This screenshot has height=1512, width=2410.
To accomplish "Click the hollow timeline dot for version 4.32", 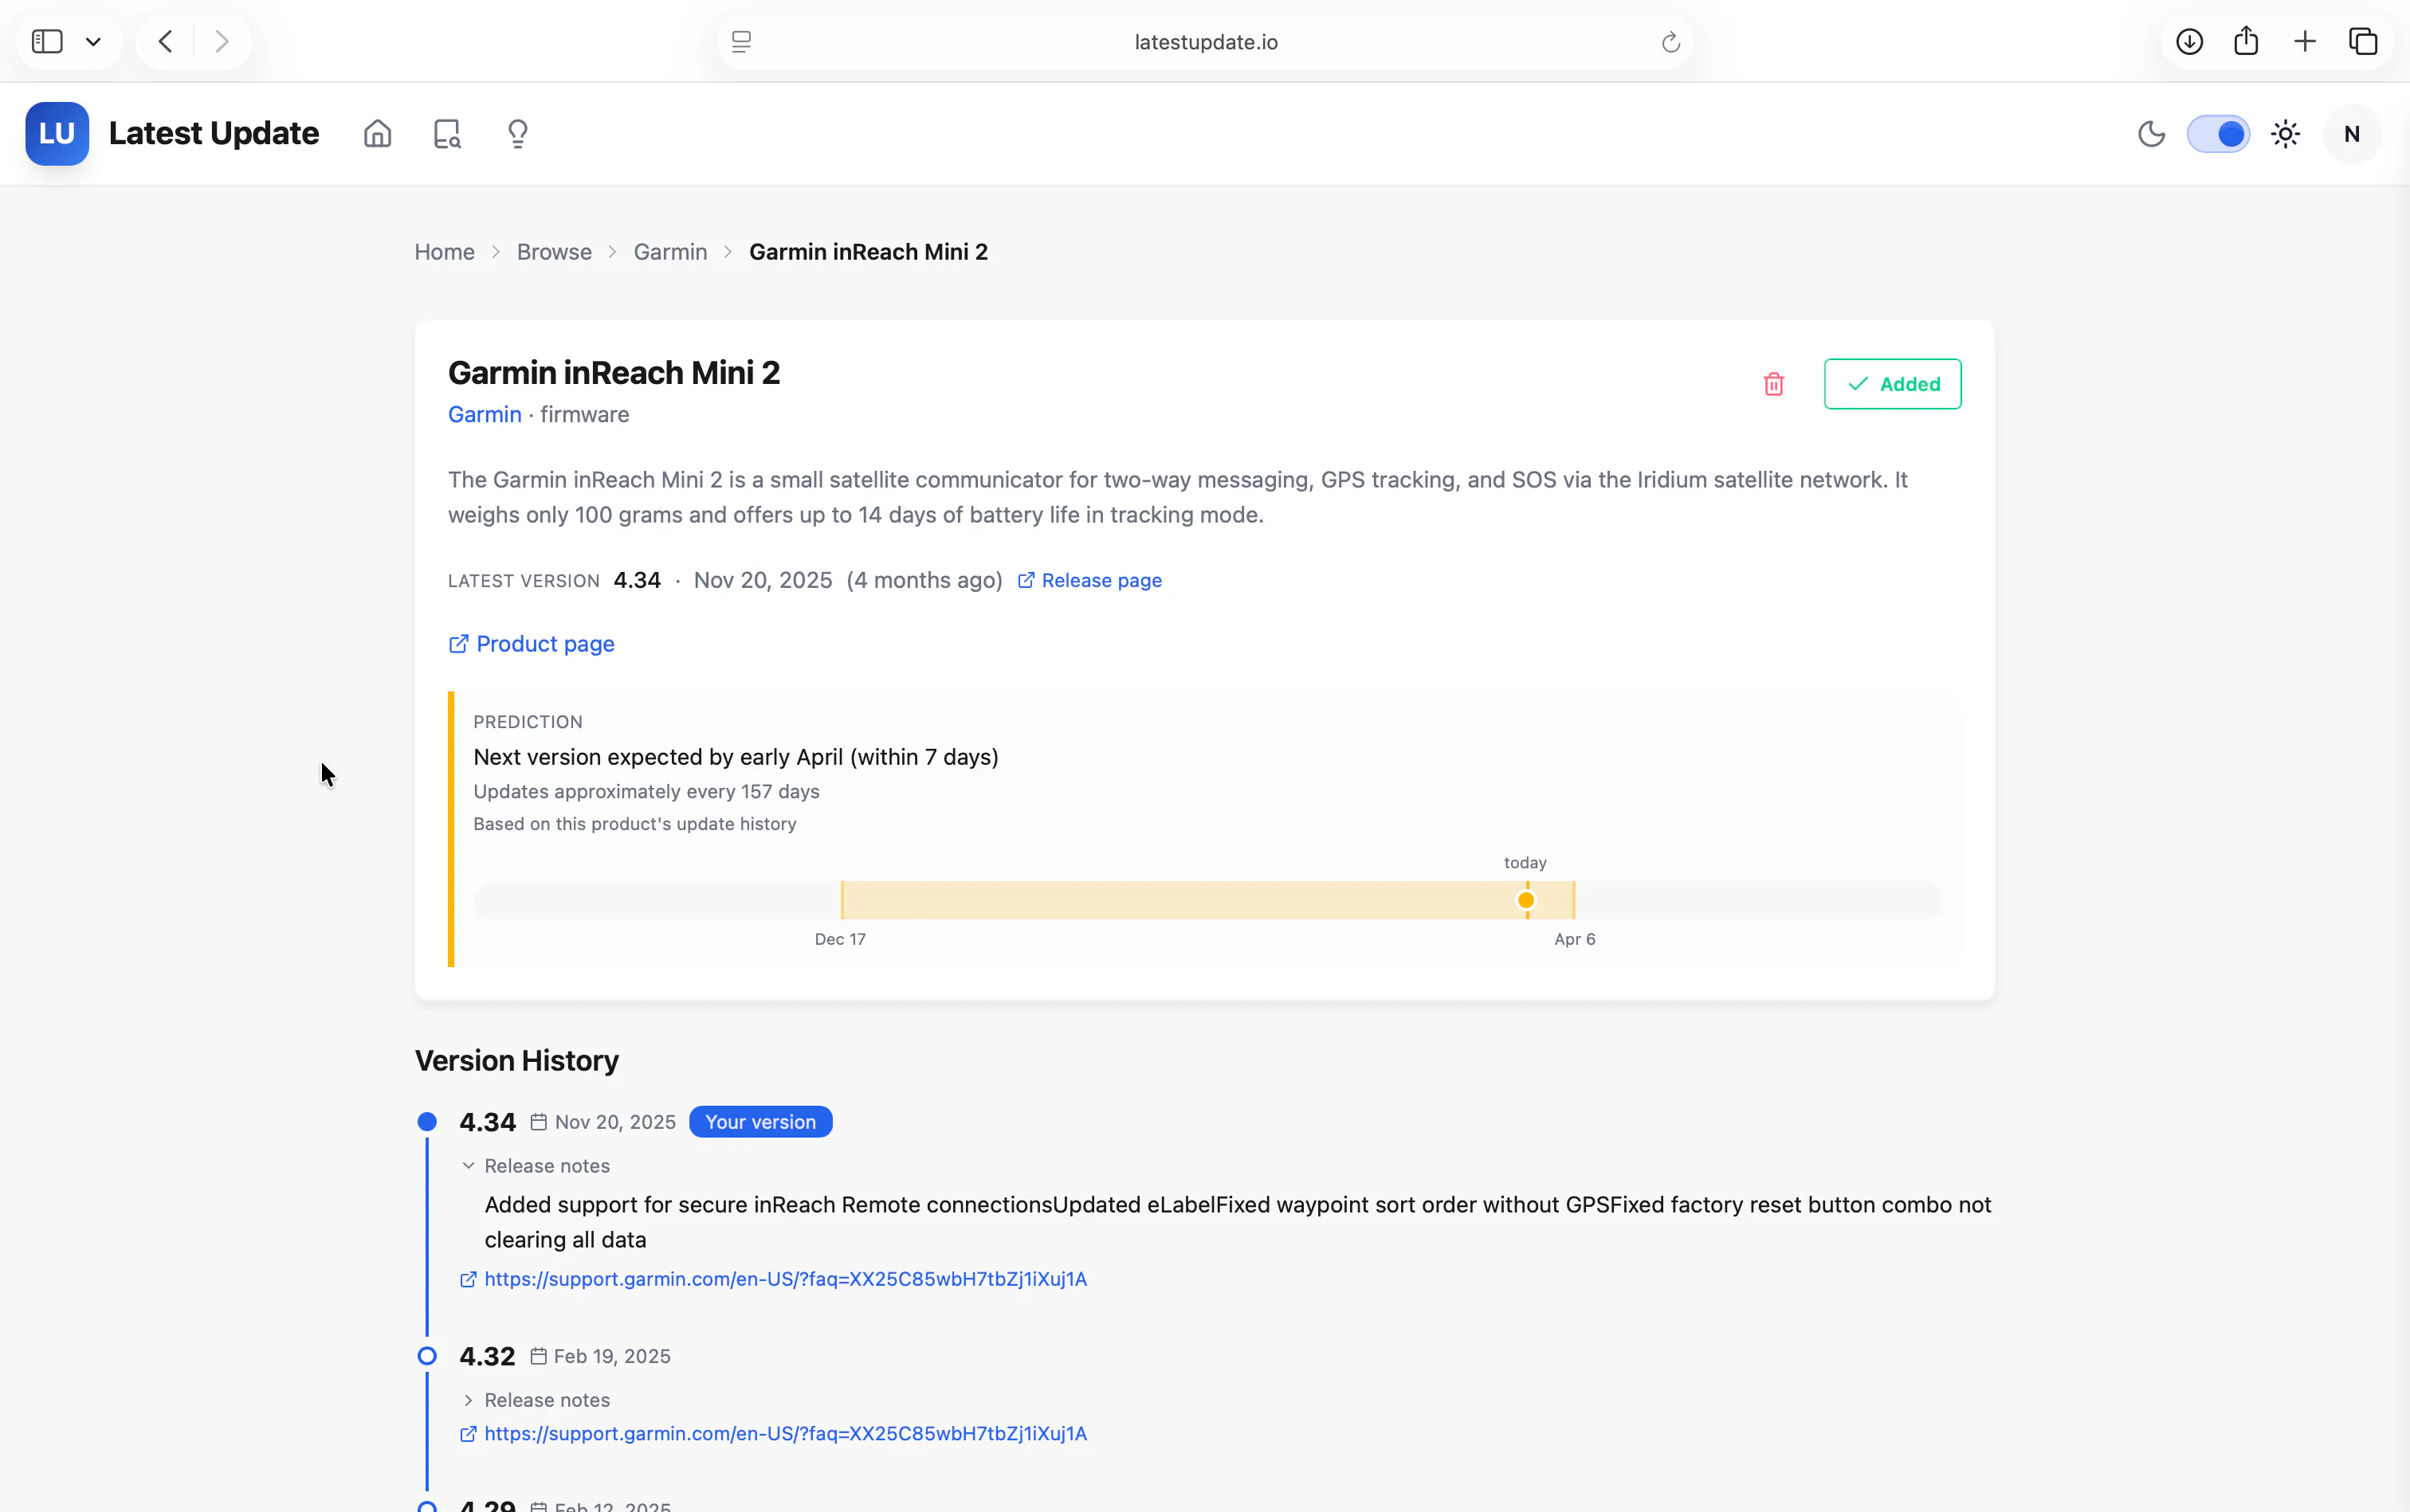I will (427, 1356).
